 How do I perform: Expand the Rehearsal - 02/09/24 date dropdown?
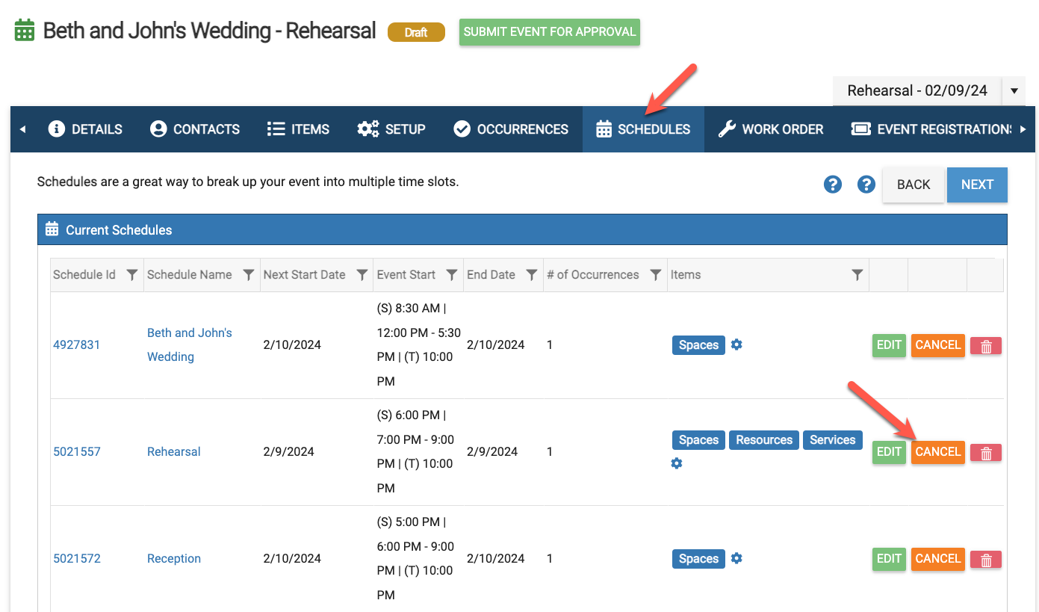pyautogui.click(x=1014, y=91)
